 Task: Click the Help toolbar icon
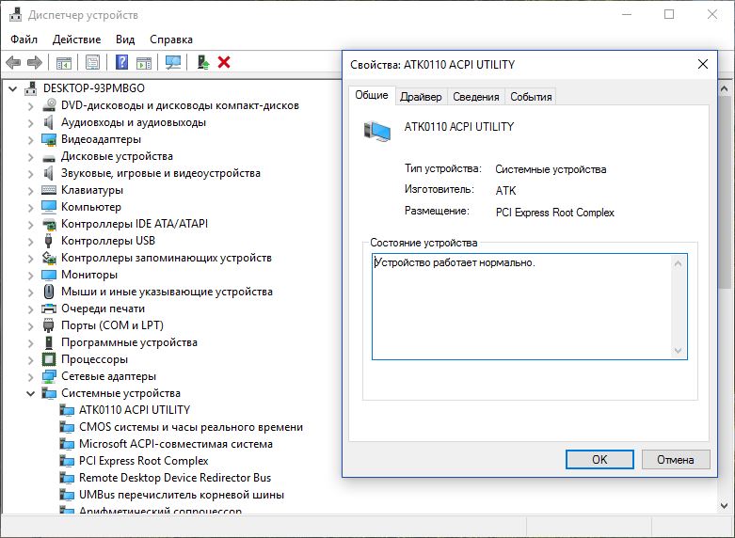(121, 62)
